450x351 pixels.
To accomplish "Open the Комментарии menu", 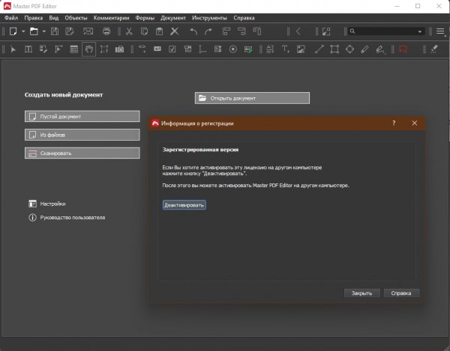I will pos(111,18).
